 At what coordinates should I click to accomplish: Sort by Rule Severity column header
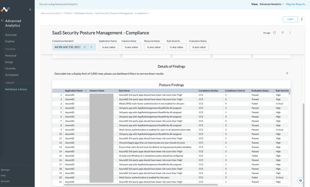point(282,91)
